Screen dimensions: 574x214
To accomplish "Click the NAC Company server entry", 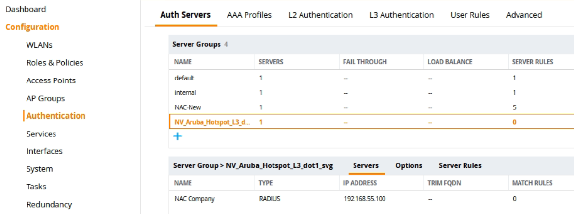I will [194, 199].
